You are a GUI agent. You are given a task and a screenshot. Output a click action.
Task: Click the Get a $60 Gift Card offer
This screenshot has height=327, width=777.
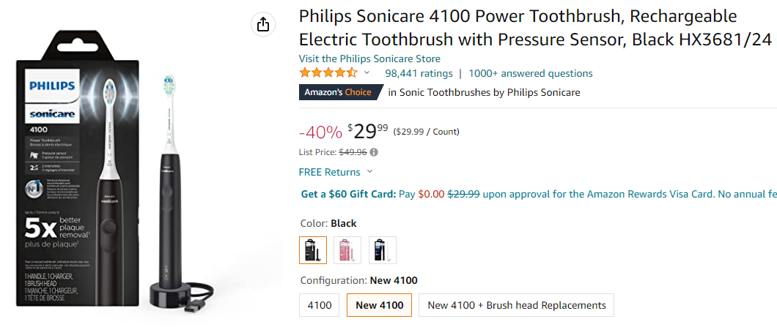348,194
